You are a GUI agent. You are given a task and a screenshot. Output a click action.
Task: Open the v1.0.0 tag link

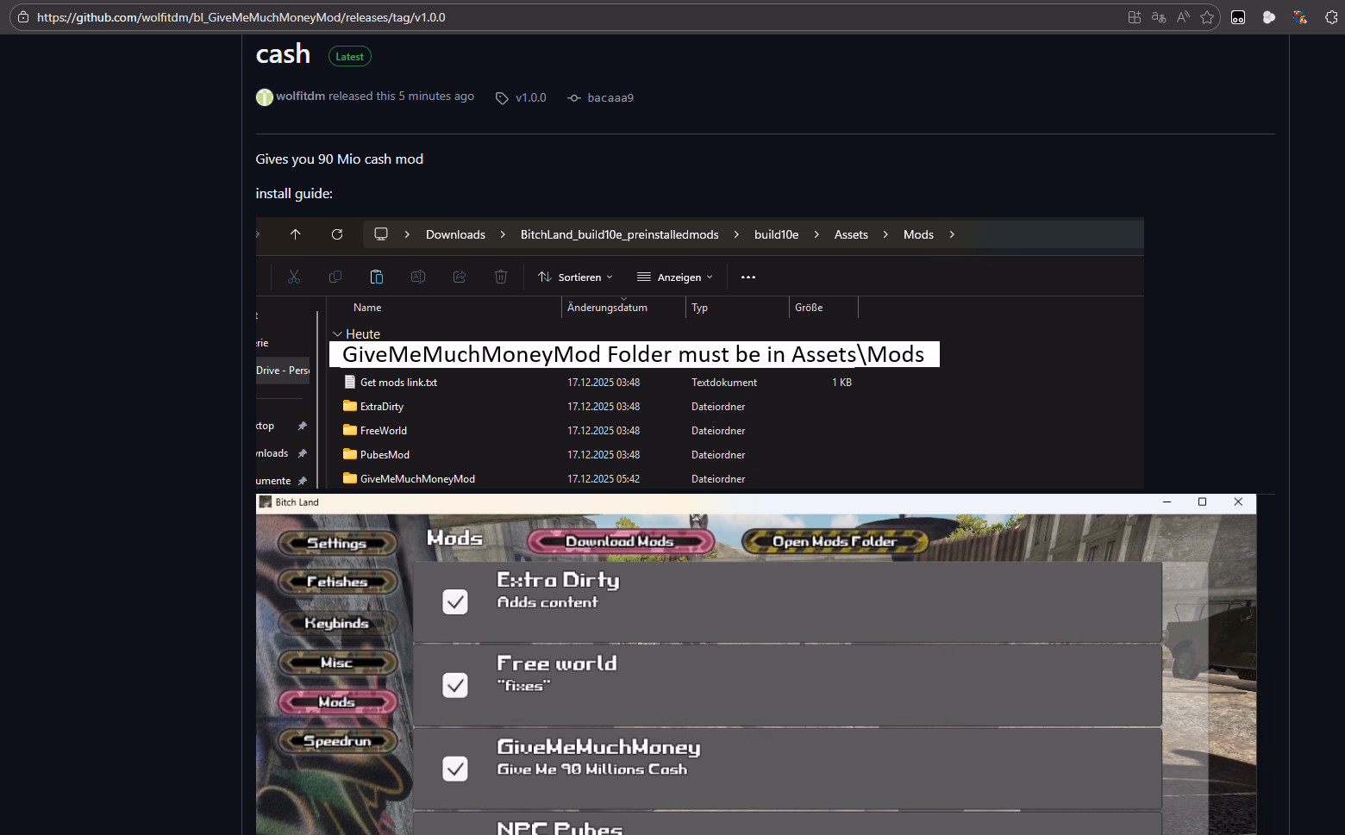click(531, 98)
